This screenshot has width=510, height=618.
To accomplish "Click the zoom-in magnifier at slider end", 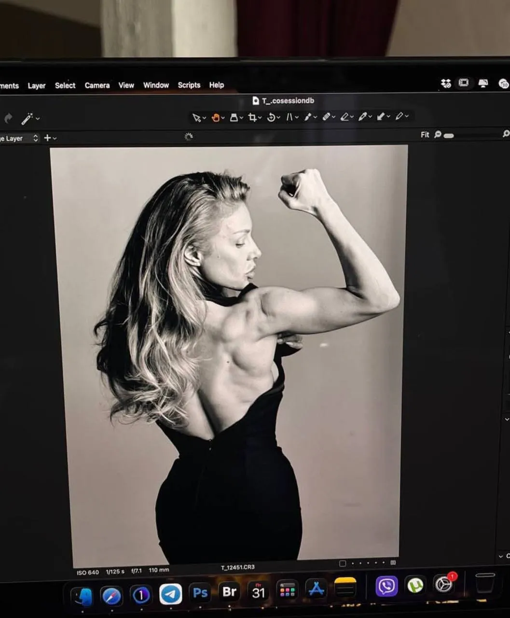I will click(506, 134).
